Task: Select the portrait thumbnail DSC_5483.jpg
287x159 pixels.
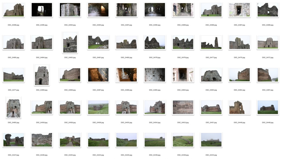Action: pyautogui.click(x=70, y=42)
